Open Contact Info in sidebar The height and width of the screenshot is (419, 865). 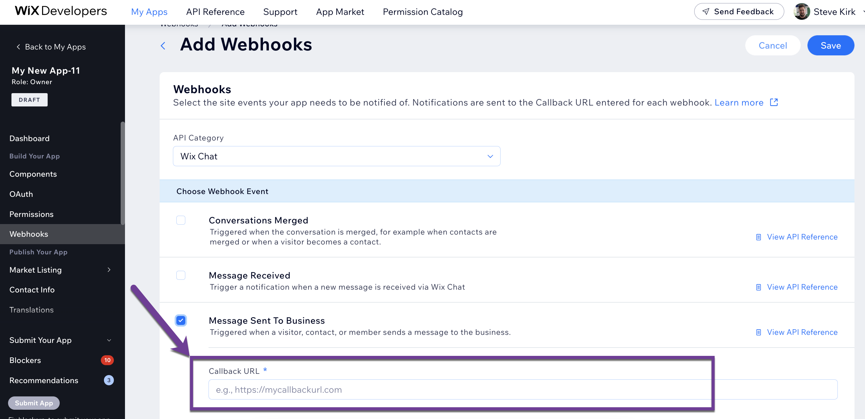tap(32, 290)
